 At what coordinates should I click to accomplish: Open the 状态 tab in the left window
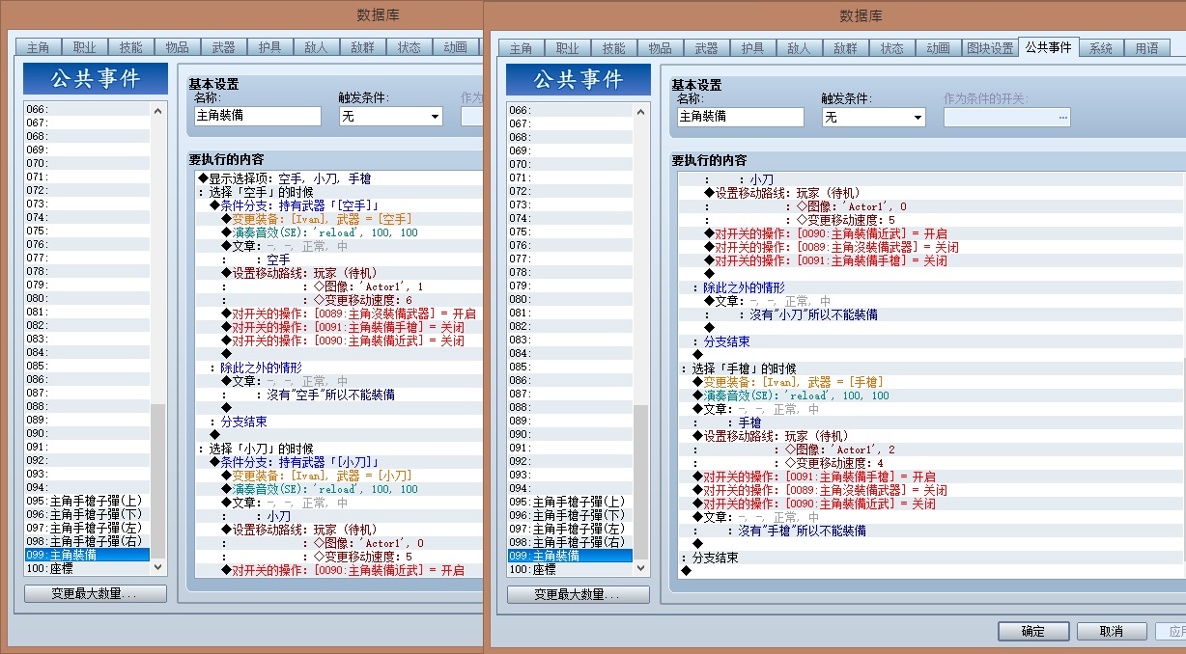click(409, 47)
